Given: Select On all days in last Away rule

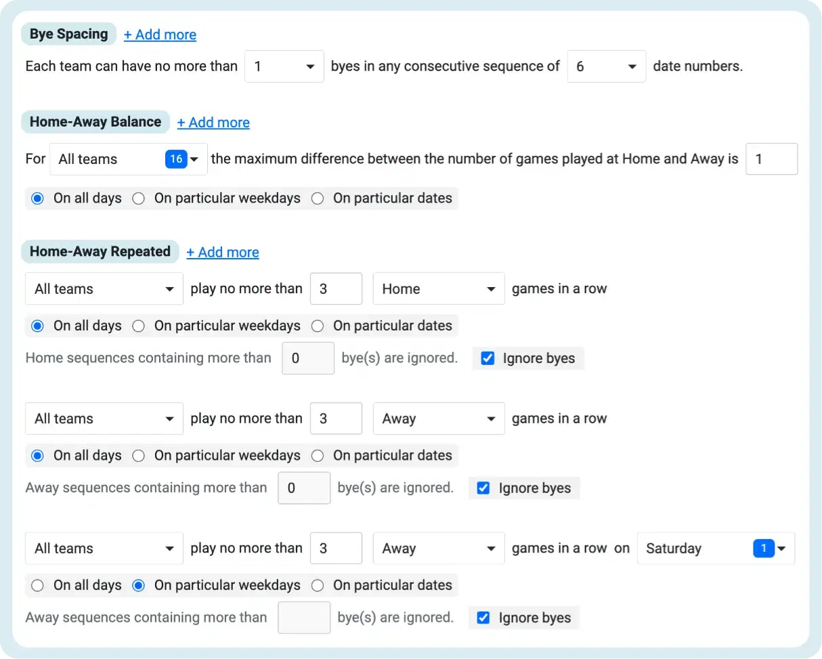Looking at the screenshot, I should point(77,585).
